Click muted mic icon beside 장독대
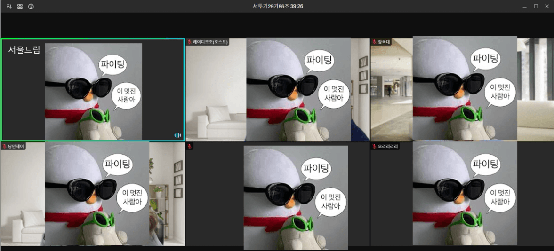Image resolution: width=554 pixels, height=251 pixels. 375,42
